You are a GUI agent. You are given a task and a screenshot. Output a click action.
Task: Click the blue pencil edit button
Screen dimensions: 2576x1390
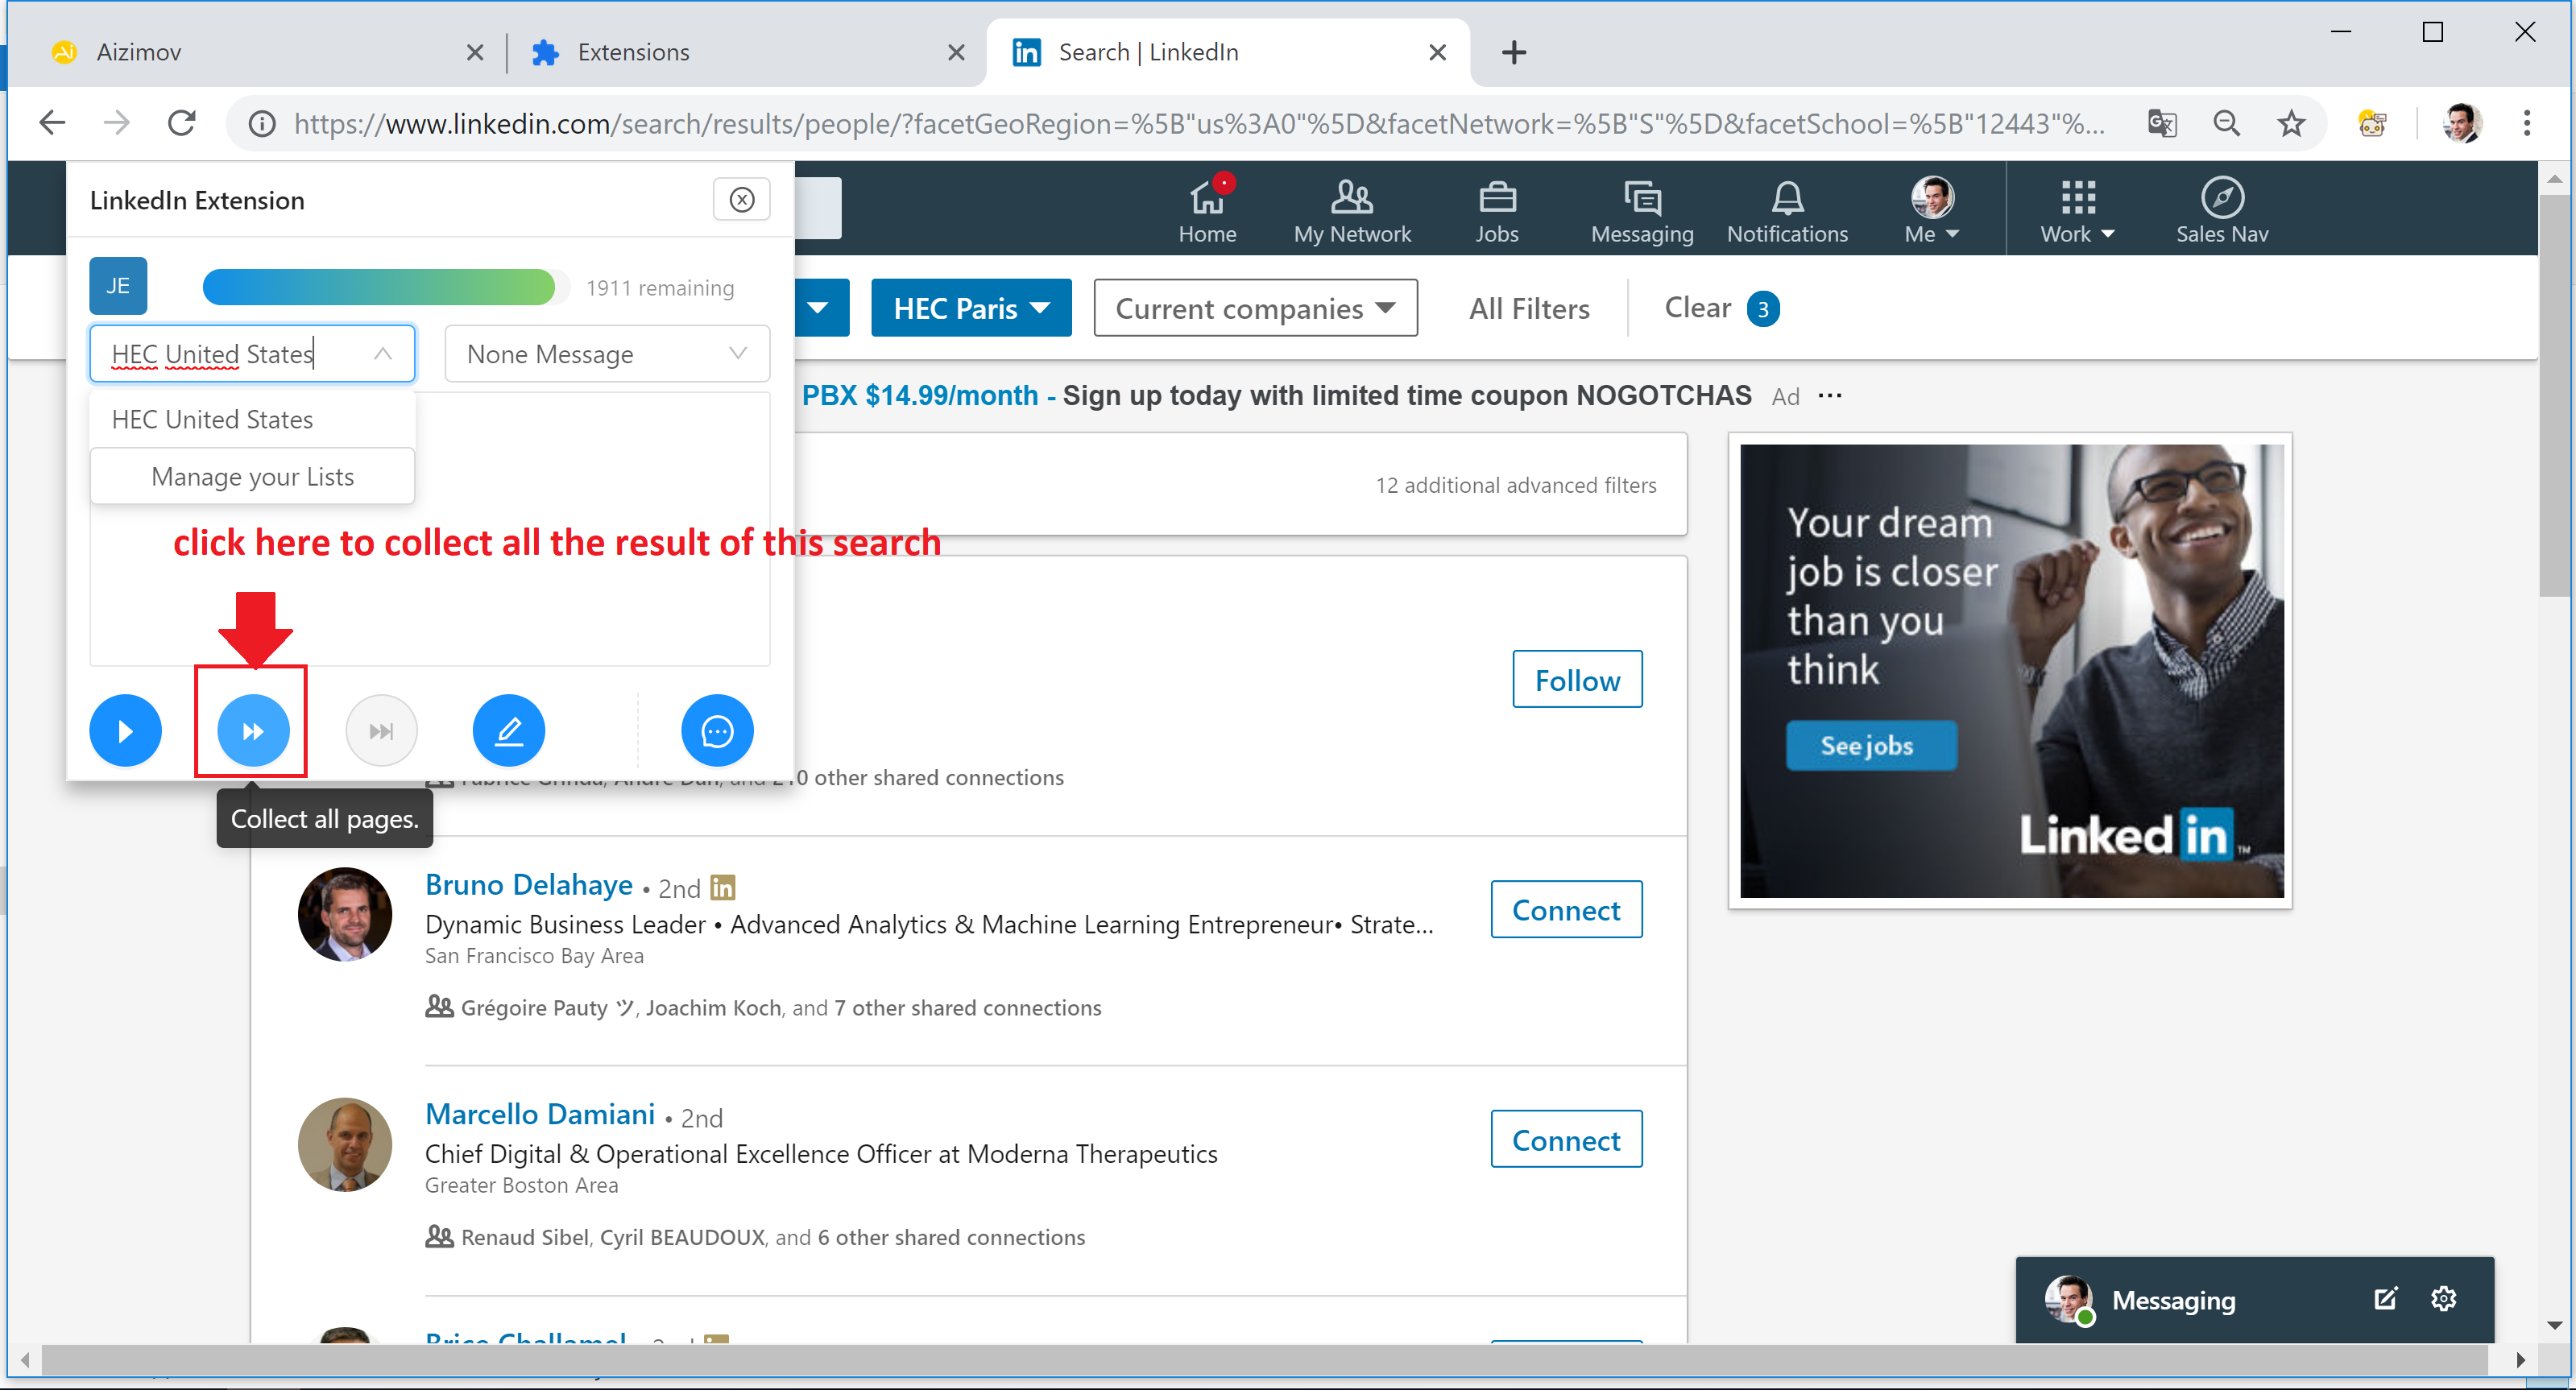pyautogui.click(x=508, y=731)
